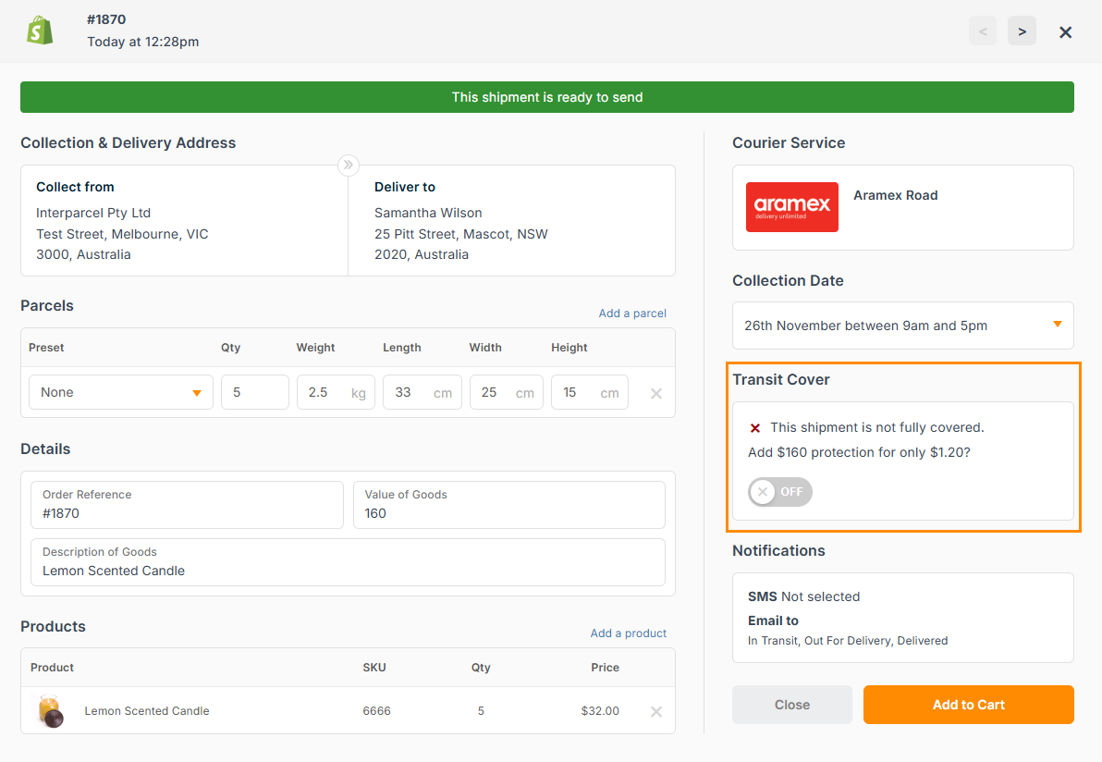
Task: Click the double-chevron swap addresses icon
Action: 348,166
